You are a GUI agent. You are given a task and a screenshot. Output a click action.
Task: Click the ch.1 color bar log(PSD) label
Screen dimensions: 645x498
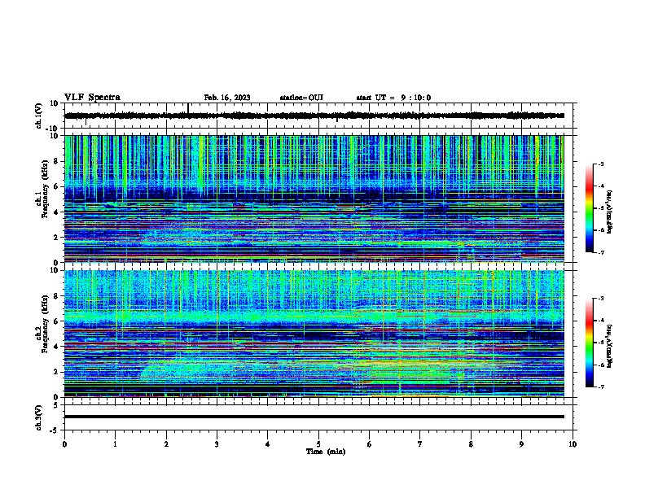coord(609,212)
